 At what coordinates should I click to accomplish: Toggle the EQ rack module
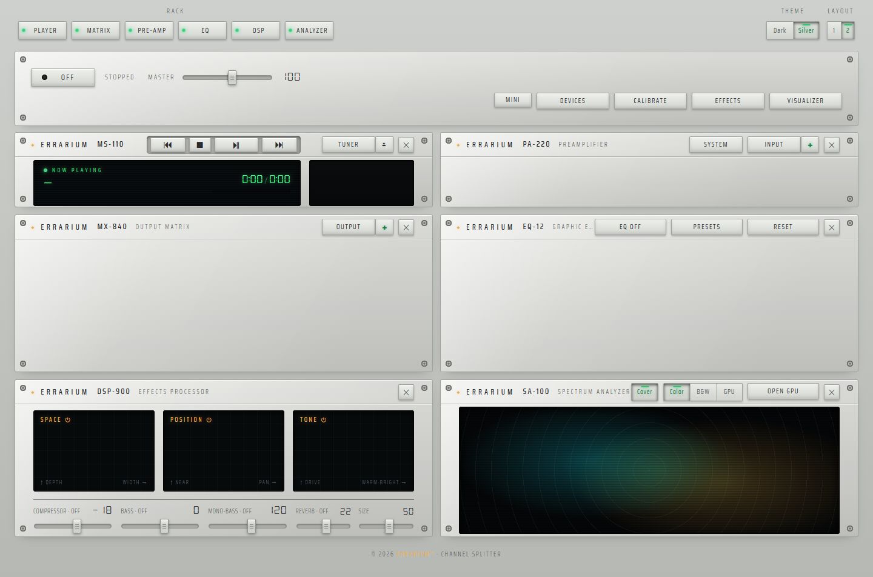202,30
